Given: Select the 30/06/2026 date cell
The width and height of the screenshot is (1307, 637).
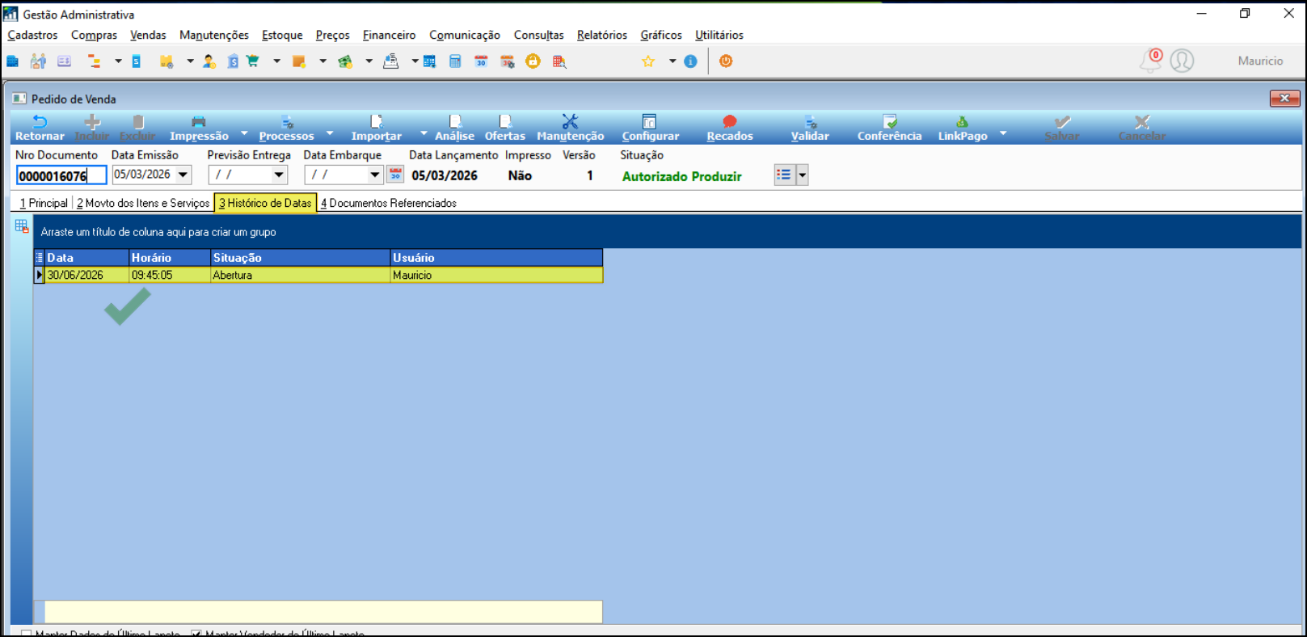Looking at the screenshot, I should (x=86, y=276).
